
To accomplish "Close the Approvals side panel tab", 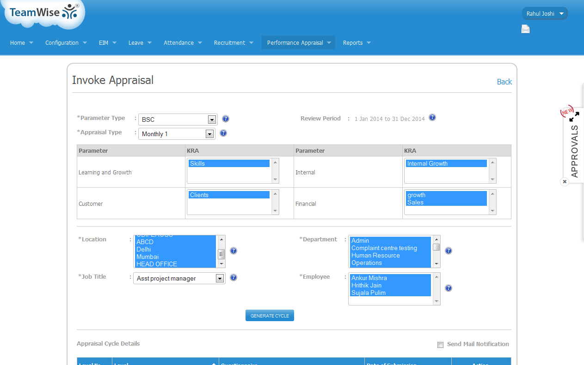I will 565,182.
